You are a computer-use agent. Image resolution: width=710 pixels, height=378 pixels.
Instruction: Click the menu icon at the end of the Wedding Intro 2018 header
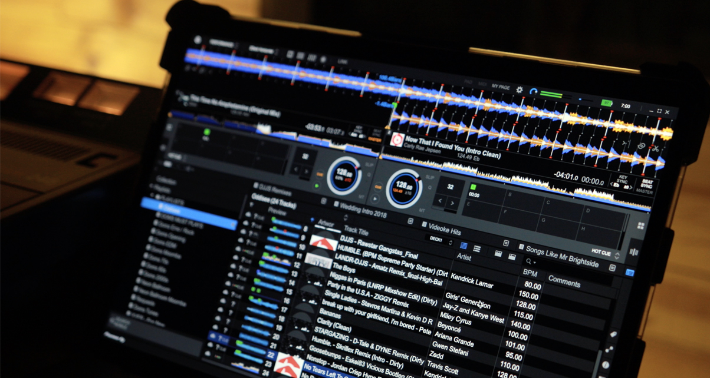click(x=410, y=221)
